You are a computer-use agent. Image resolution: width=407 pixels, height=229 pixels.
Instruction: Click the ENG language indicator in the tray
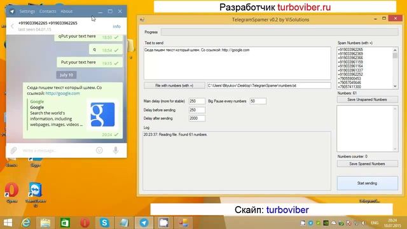click(x=375, y=223)
